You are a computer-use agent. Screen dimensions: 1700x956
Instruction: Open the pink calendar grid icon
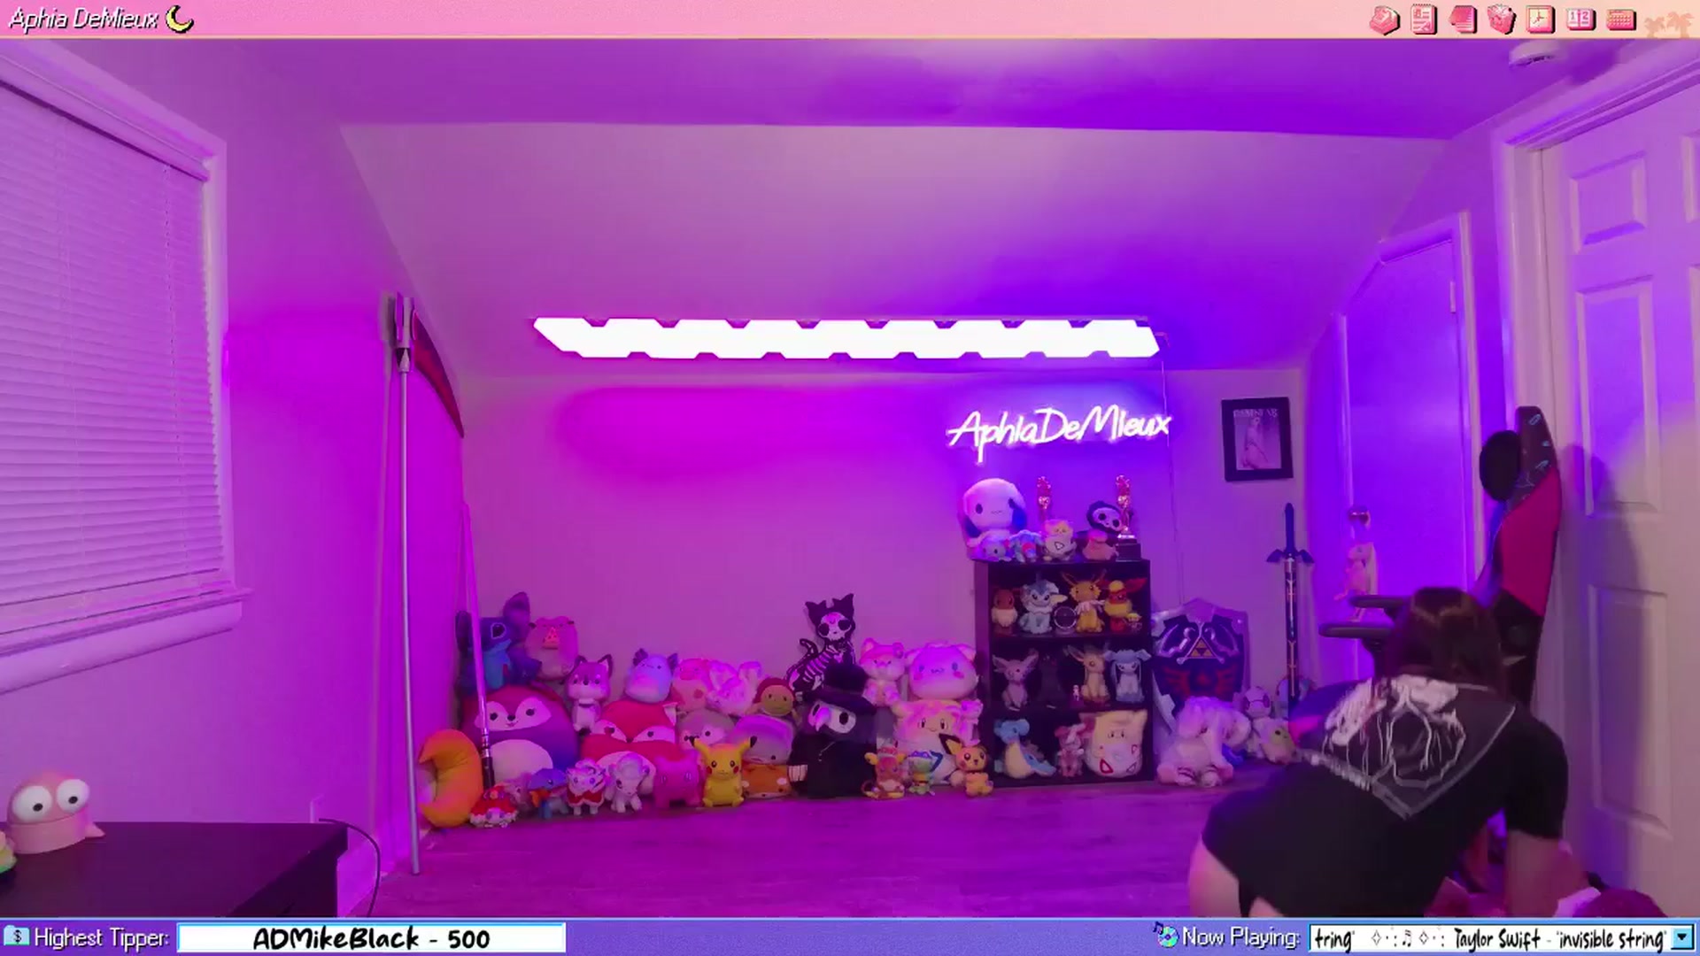point(1620,19)
